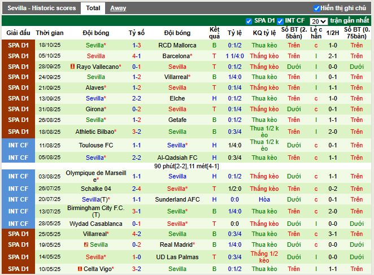Click the 3-2 score for Celta Vigo match
This screenshot has height=275, width=374.
tap(137, 269)
